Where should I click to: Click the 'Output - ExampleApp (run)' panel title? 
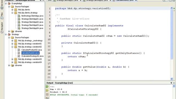pyautogui.click(x=60, y=83)
